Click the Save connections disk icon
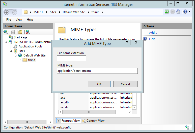This screenshot has width=195, height=133. tap(13, 32)
